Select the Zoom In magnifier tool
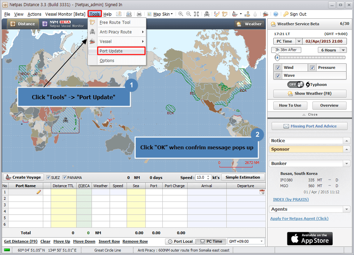The height and width of the screenshot is (255, 354). tap(181, 14)
